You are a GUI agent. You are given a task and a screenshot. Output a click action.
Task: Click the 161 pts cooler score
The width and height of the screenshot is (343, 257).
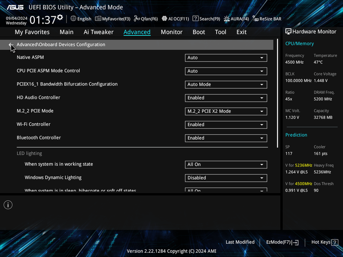[x=321, y=154]
